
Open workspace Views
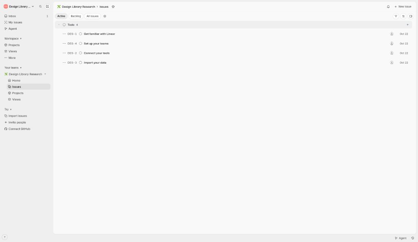coord(26,51)
